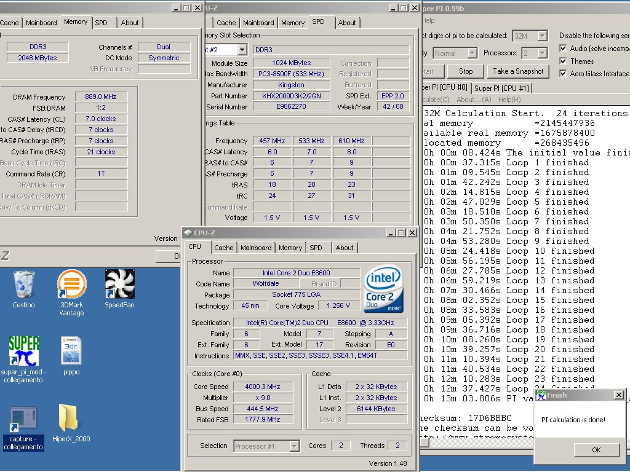This screenshot has width=630, height=472.
Task: Open the Normal priority dropdown in Super PI
Action: 472,53
